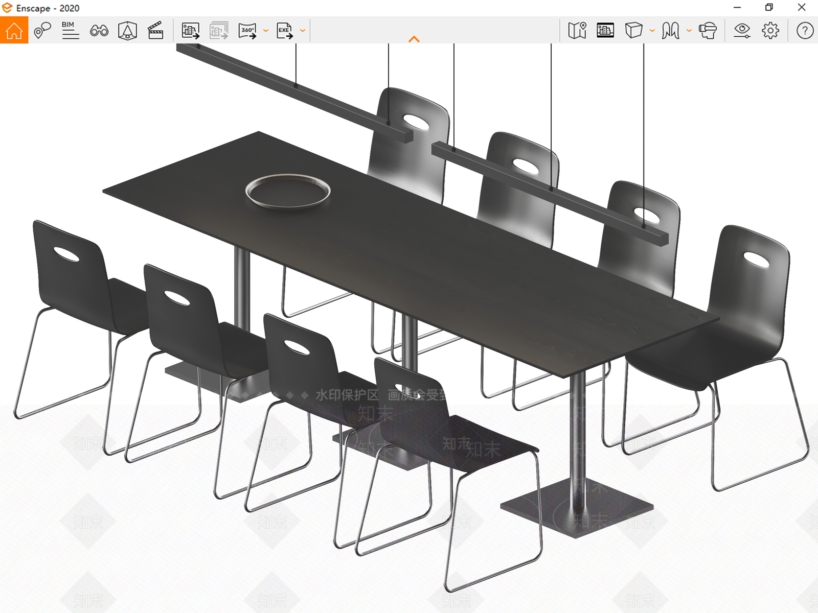Open the BIM information panel
The image size is (818, 613).
tap(71, 30)
